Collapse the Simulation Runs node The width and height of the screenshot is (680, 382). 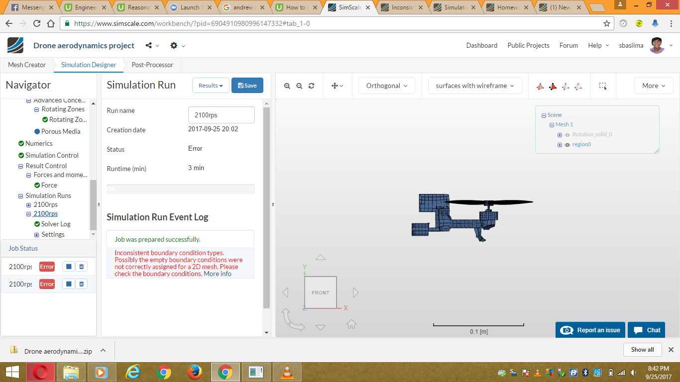coord(21,196)
